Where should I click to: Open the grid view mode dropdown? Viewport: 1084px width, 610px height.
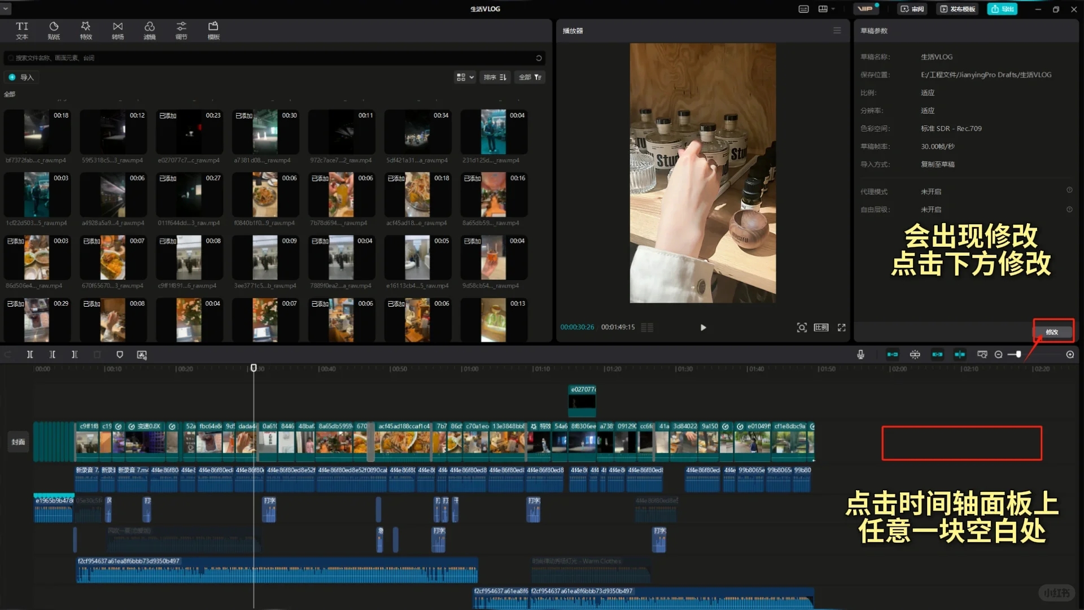click(465, 77)
